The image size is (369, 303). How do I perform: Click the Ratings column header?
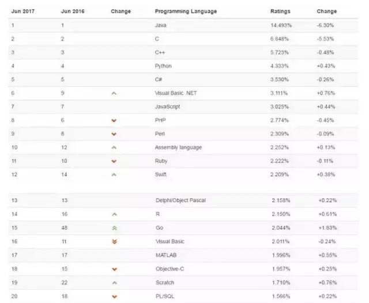[280, 12]
